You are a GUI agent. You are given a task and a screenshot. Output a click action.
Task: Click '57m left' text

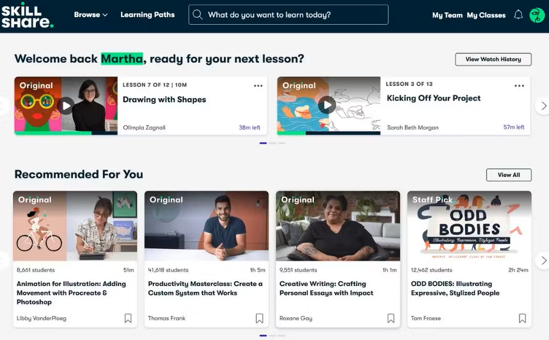[514, 127]
